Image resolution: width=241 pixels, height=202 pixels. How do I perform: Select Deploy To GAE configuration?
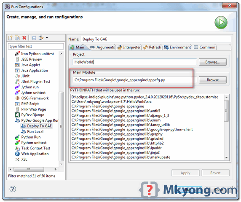point(37,126)
